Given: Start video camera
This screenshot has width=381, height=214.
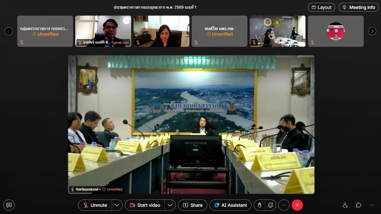Looking at the screenshot, I should (x=145, y=205).
